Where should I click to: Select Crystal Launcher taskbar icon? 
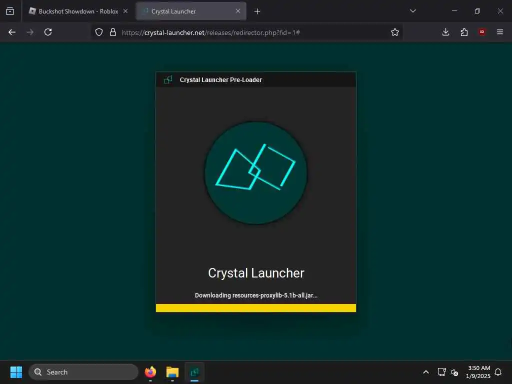[194, 372]
